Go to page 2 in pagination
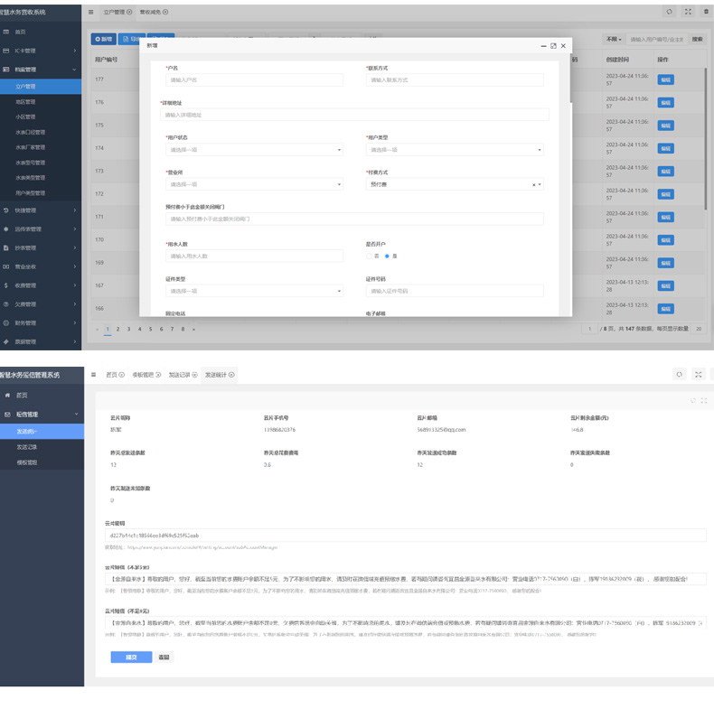Viewport: 714px width, 718px height. click(118, 329)
